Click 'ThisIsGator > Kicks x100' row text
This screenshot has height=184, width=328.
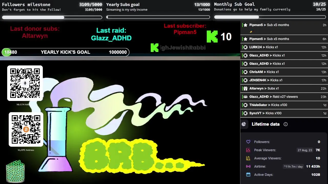268,105
